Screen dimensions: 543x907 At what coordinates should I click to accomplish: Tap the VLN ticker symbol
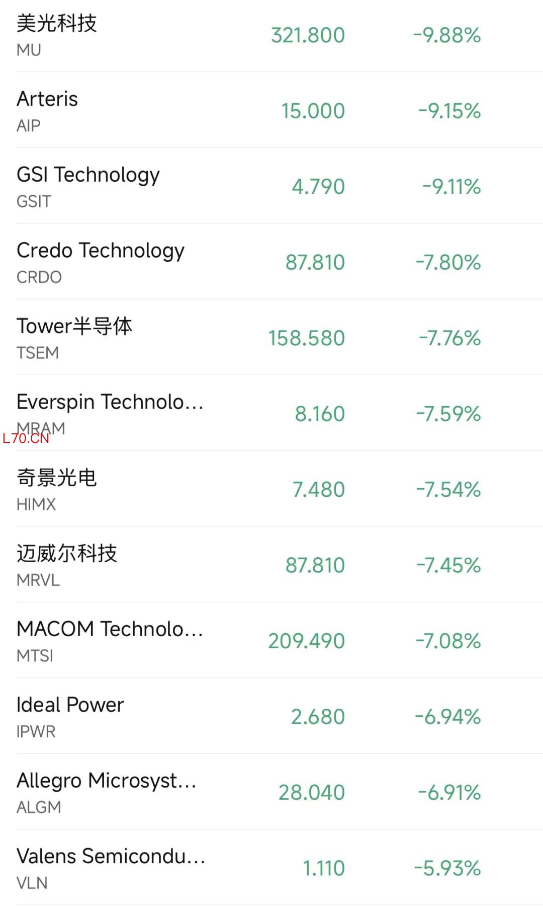point(32,883)
